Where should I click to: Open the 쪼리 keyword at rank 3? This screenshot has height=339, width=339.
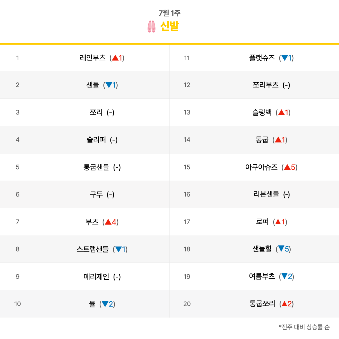96,112
